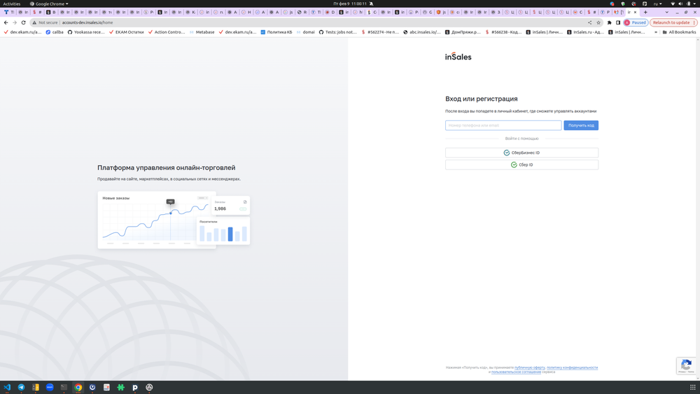
Task: Open the Google Chrome app menu dropdown
Action: [x=49, y=3]
